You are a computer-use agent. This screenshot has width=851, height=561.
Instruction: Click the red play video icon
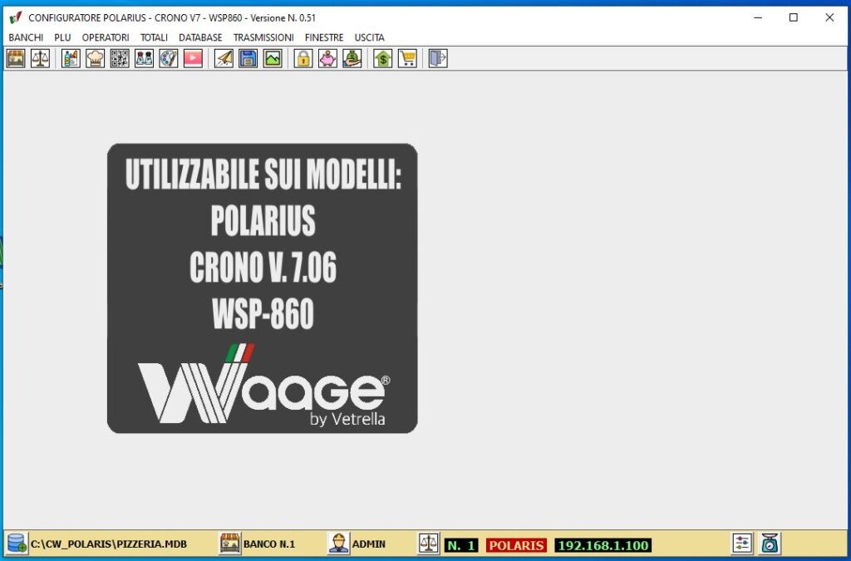click(x=193, y=58)
